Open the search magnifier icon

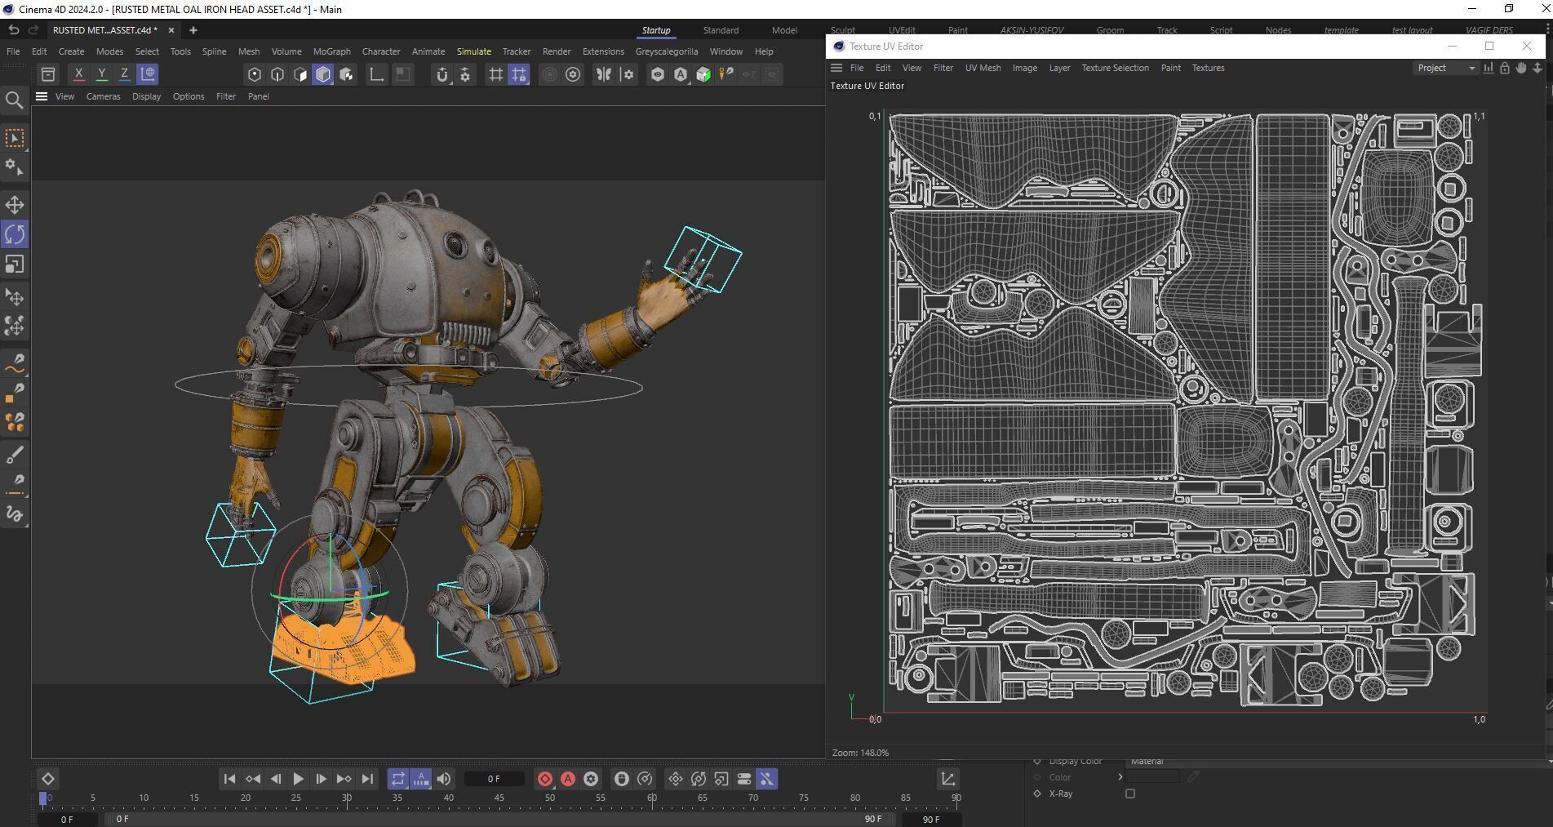pos(14,100)
